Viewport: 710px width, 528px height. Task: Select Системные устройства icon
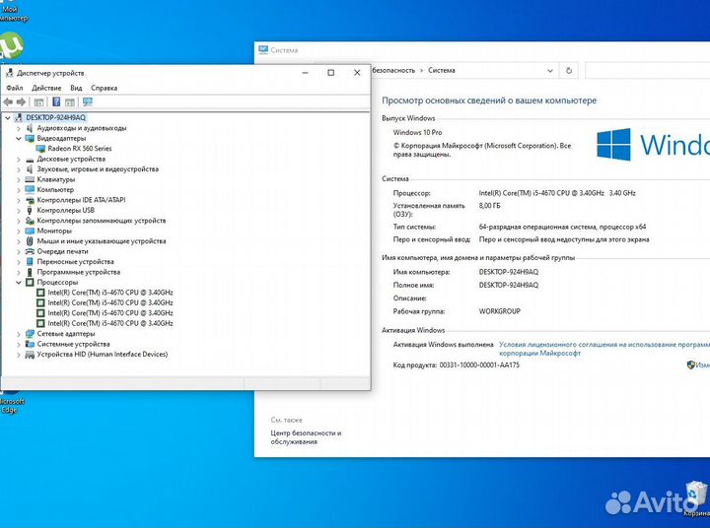(30, 344)
